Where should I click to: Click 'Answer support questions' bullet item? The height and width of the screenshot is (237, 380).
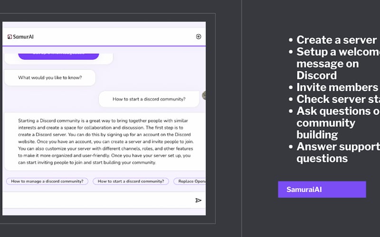click(334, 152)
